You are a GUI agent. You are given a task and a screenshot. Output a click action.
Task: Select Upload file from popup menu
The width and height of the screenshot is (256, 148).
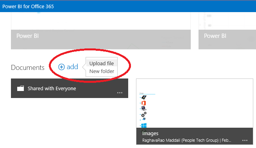click(102, 63)
